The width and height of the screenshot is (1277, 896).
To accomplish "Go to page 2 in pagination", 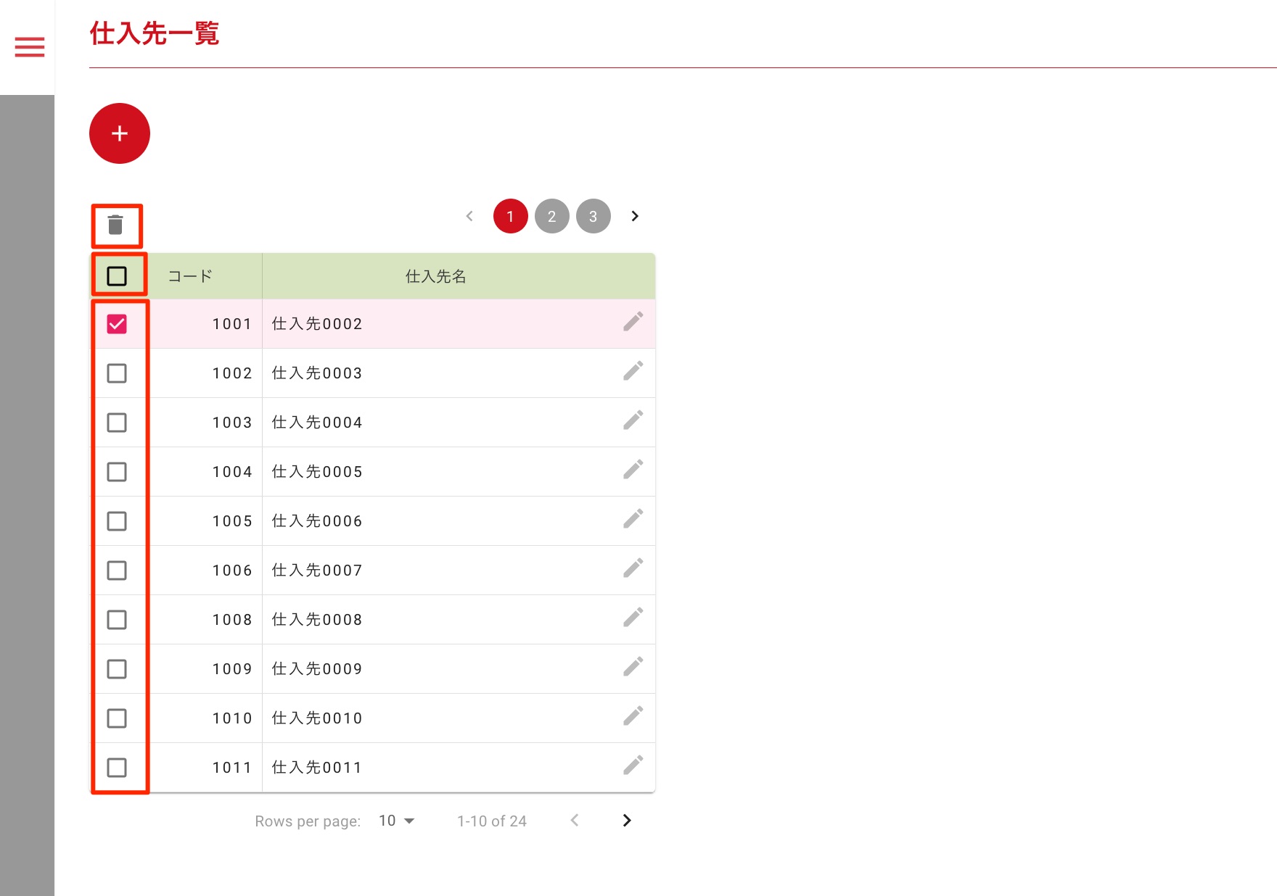I will pos(551,216).
